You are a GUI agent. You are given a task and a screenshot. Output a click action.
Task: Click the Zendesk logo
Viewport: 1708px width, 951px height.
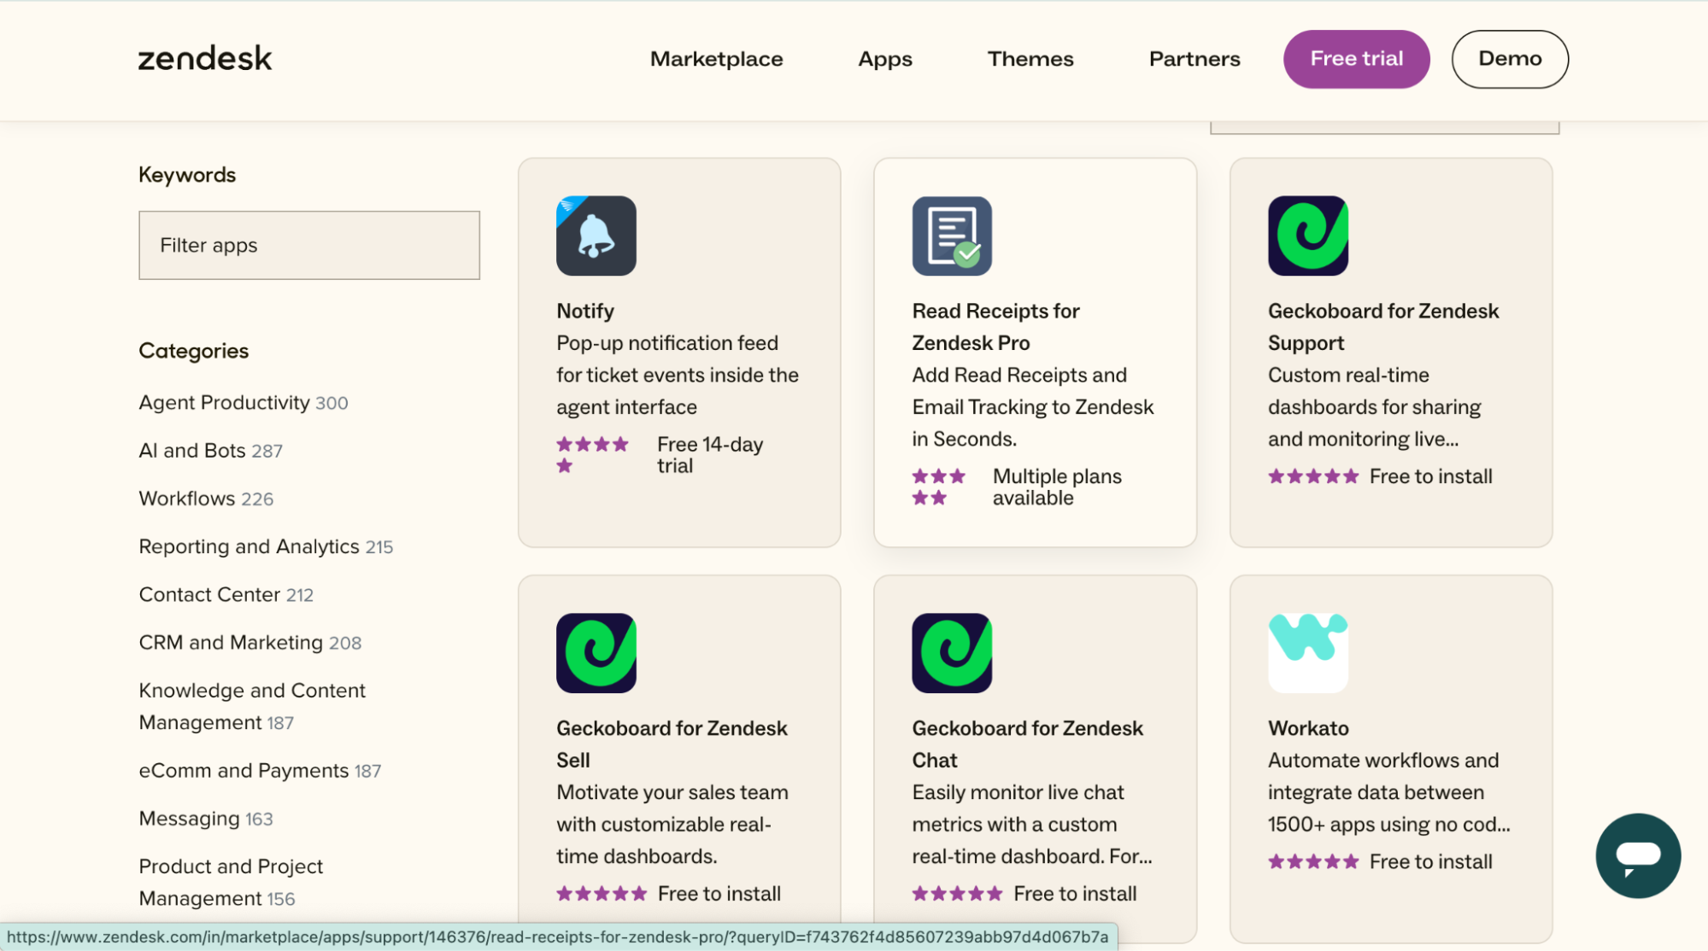(205, 58)
